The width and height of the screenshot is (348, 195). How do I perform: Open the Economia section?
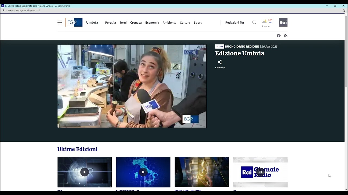pyautogui.click(x=152, y=22)
